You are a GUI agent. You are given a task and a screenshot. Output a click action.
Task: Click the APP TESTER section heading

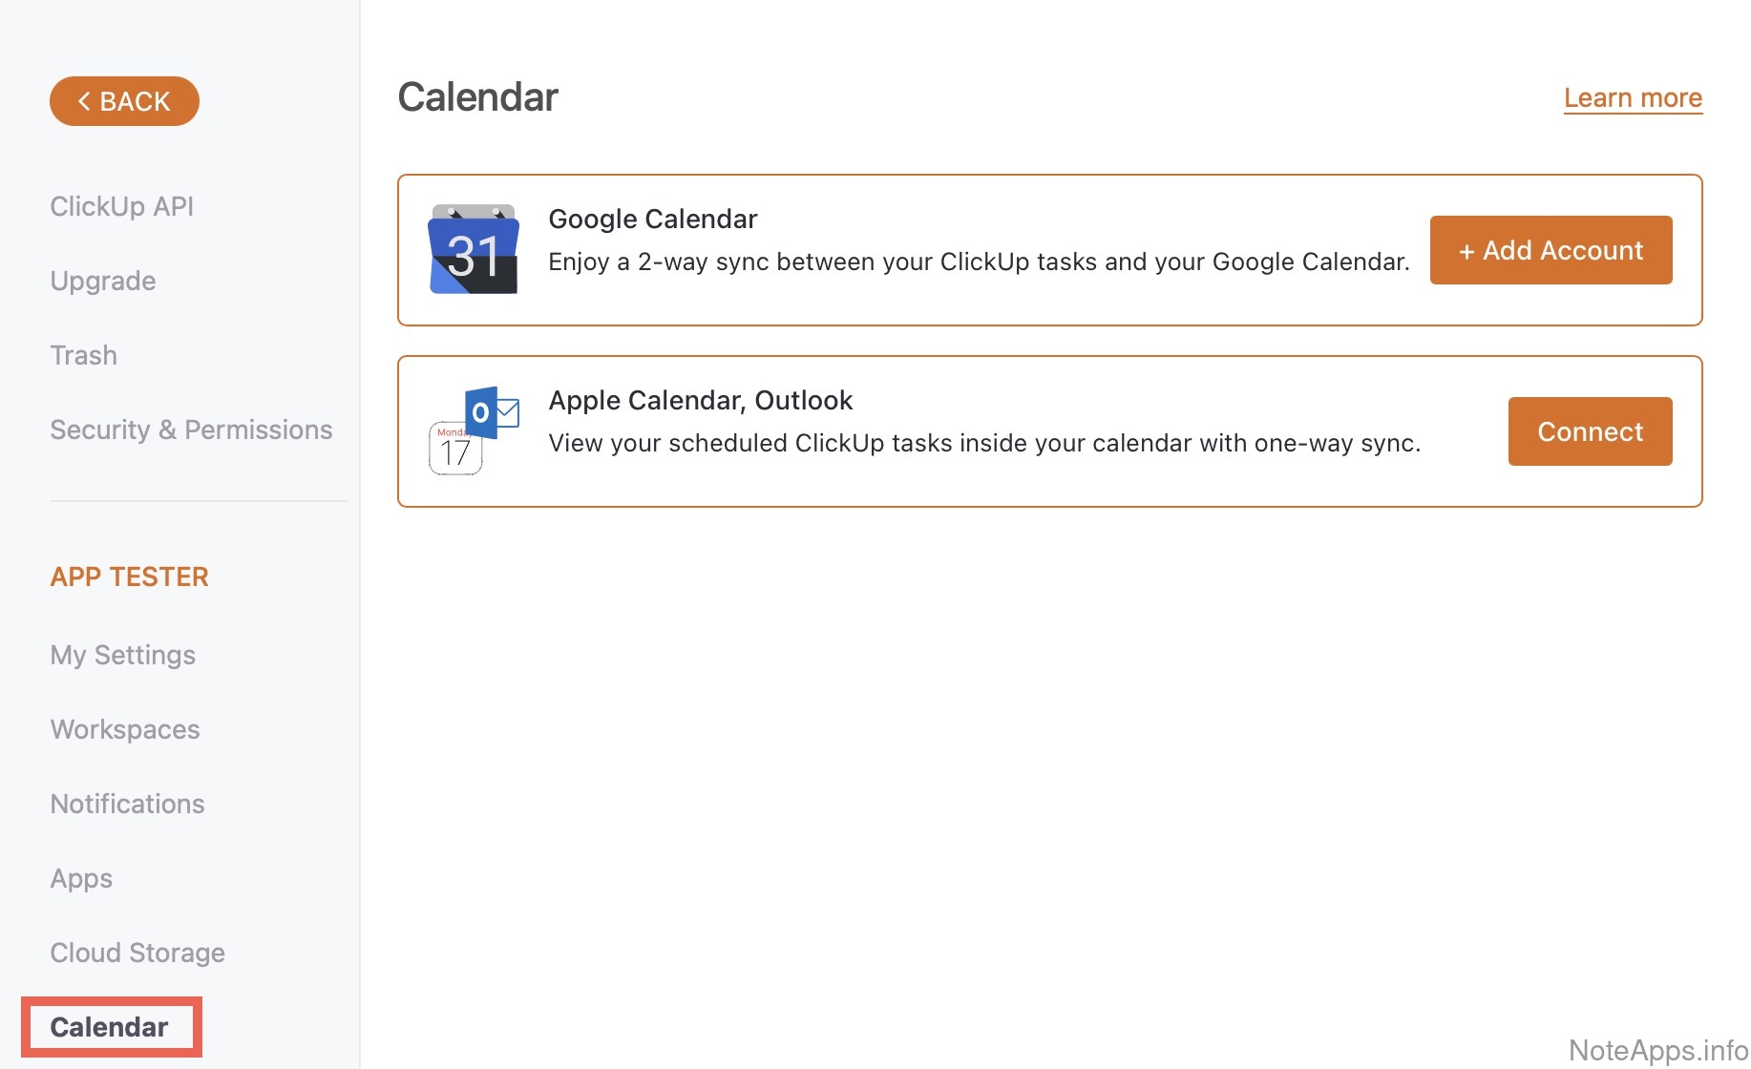(x=129, y=576)
